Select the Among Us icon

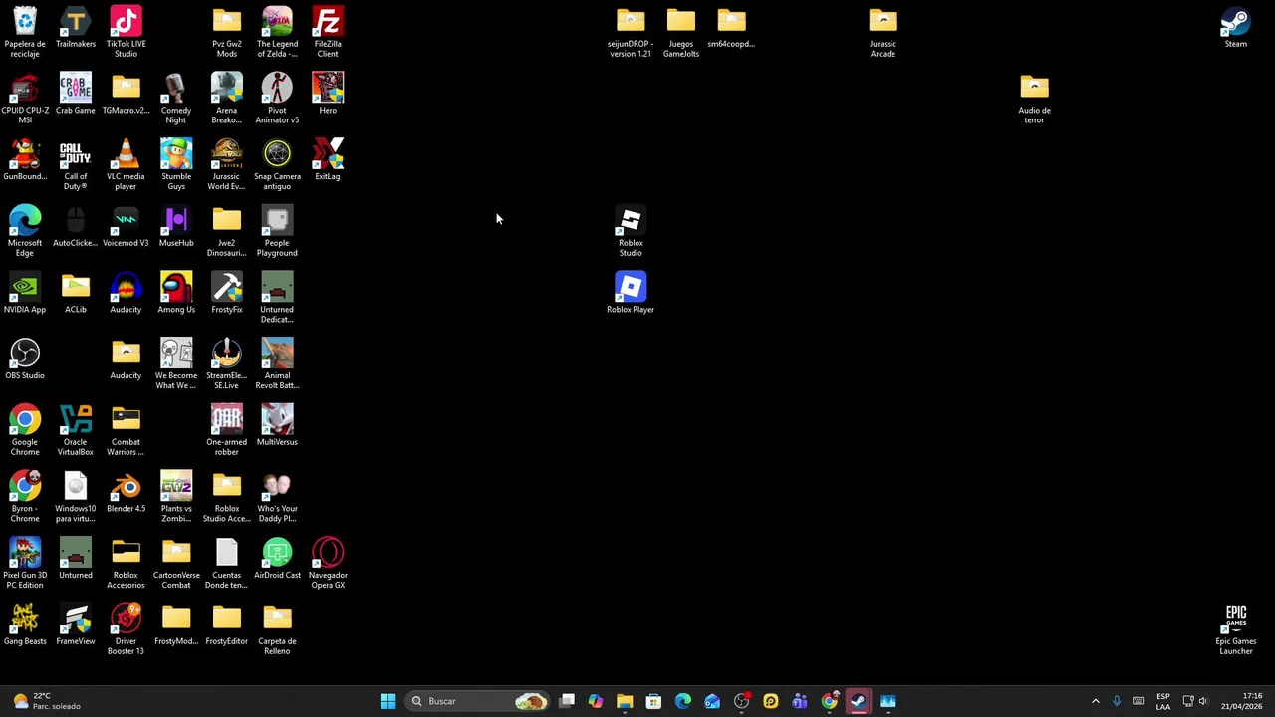(x=176, y=294)
